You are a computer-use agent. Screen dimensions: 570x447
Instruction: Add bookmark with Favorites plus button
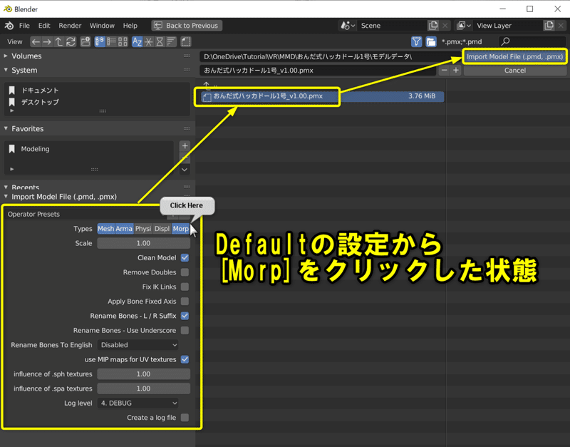click(185, 146)
